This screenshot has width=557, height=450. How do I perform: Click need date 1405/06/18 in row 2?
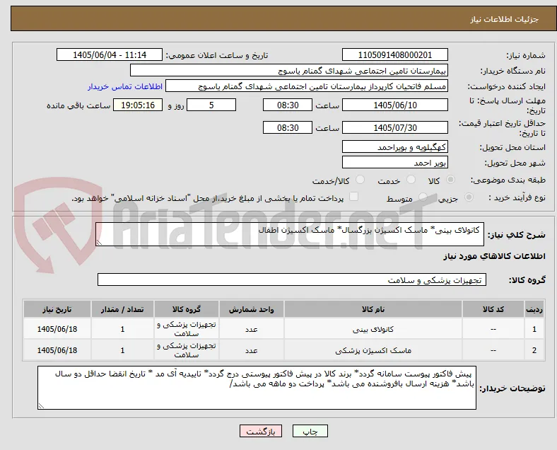tap(57, 350)
